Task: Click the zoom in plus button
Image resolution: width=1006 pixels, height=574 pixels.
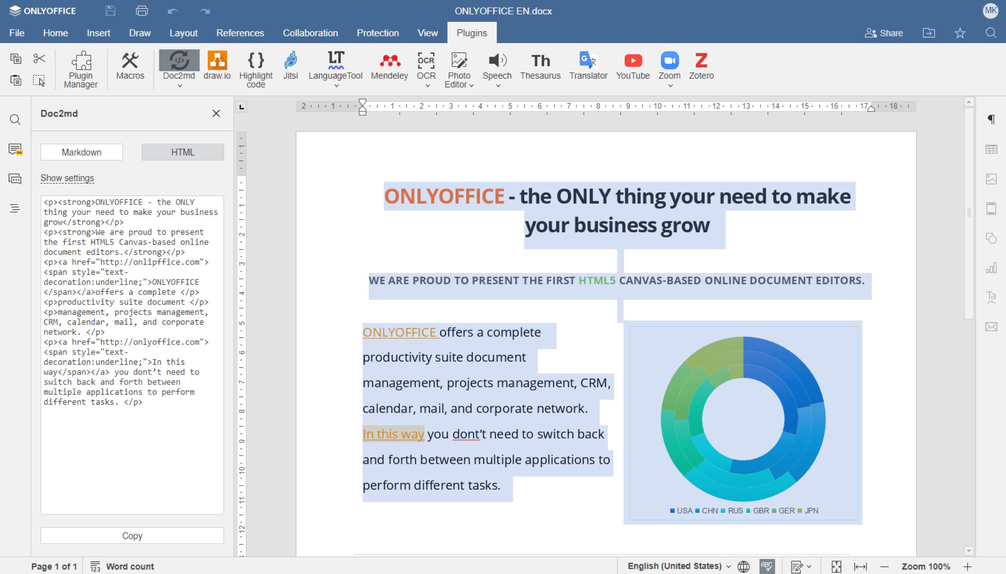Action: (968, 566)
